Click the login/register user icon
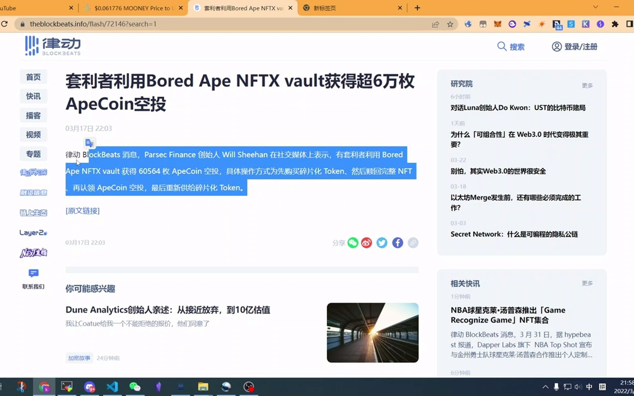 pyautogui.click(x=557, y=47)
